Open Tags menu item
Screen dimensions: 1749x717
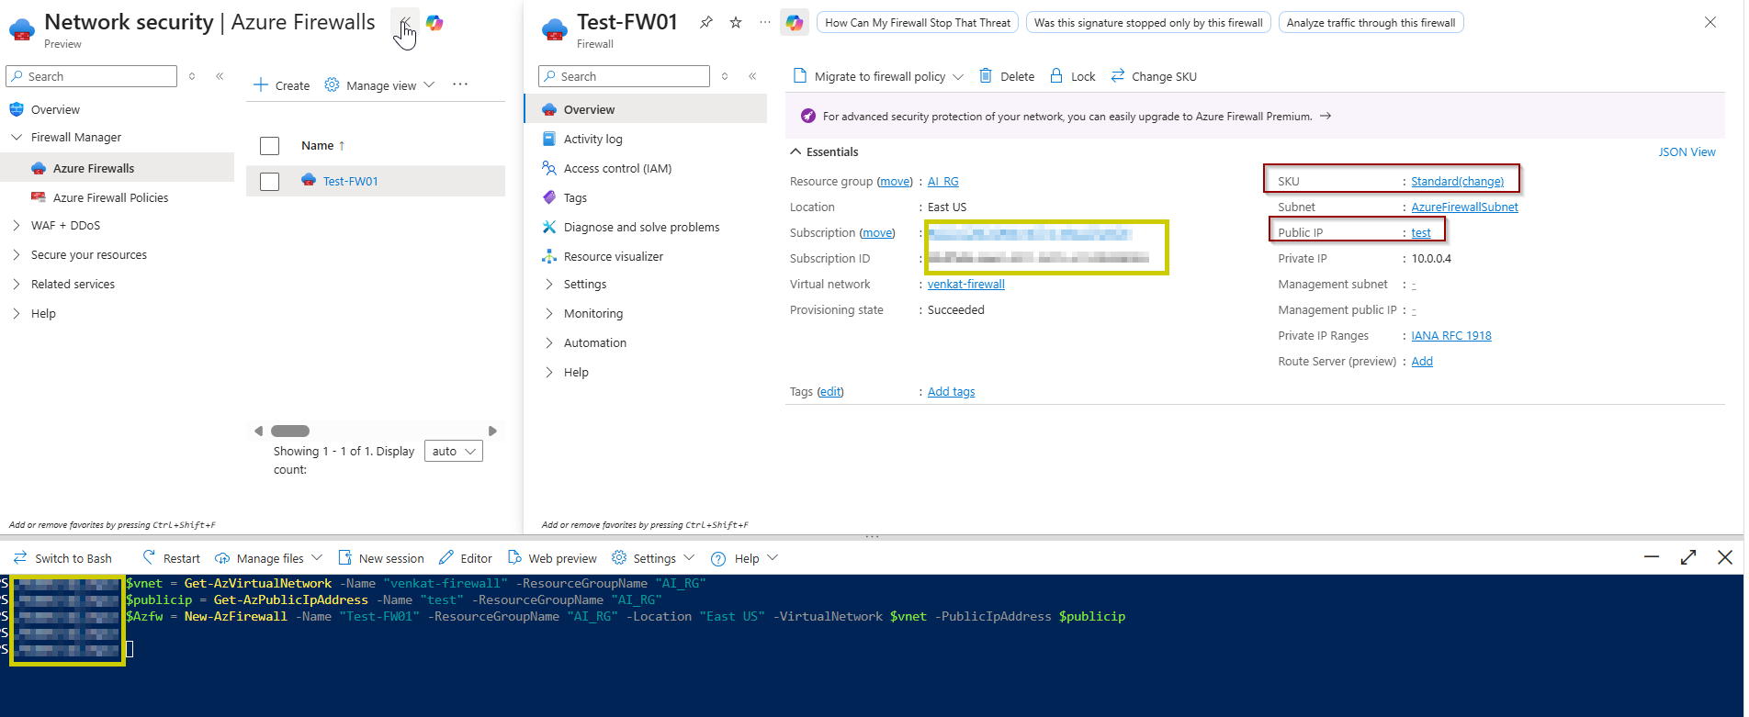pos(575,198)
